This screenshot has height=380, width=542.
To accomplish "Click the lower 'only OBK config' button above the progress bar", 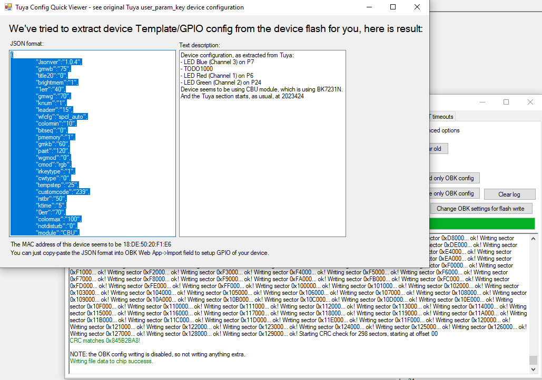I will pyautogui.click(x=454, y=193).
